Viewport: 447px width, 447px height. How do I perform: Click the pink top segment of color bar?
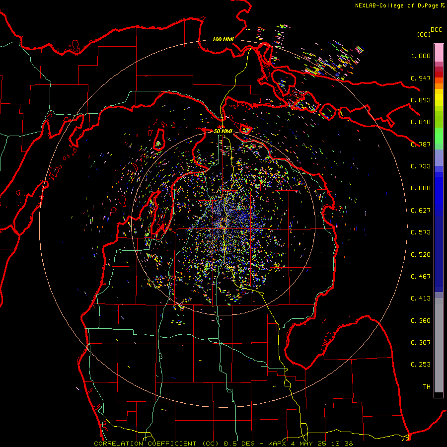(439, 53)
